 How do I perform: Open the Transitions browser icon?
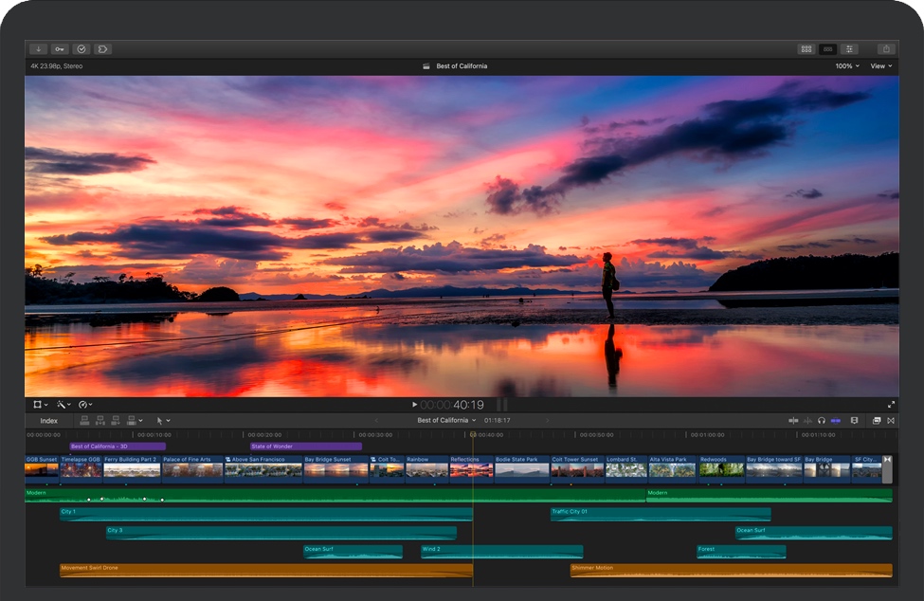tap(891, 420)
